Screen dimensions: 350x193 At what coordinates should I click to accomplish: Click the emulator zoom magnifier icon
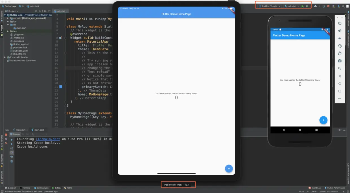(x=340, y=68)
